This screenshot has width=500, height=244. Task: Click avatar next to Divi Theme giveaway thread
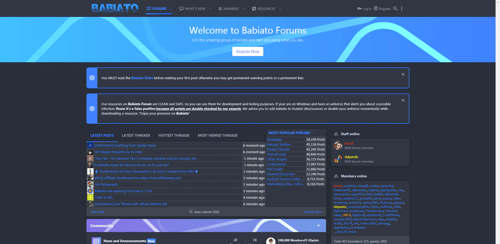coord(90,204)
